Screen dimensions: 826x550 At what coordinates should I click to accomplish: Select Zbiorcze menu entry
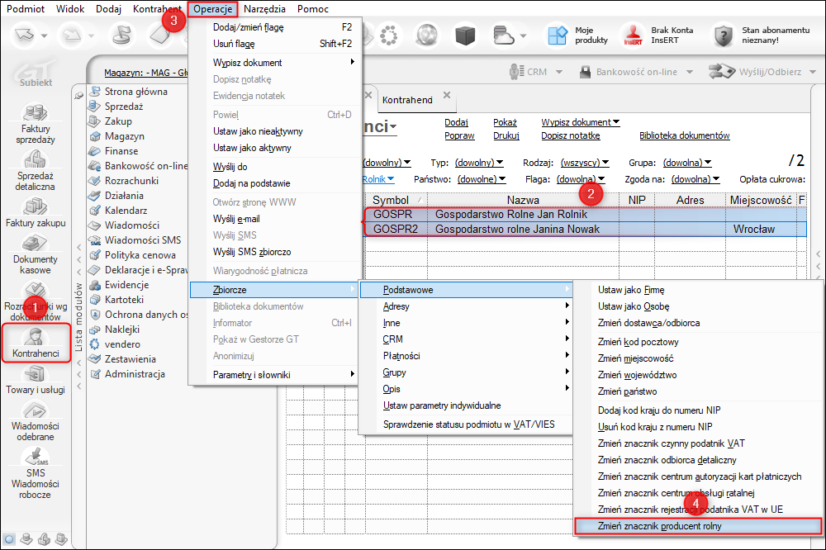pos(274,290)
